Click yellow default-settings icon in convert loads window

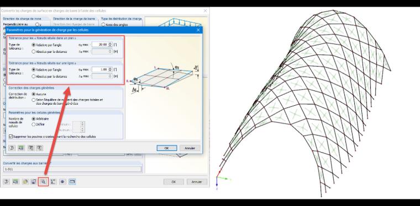[x=25, y=182]
